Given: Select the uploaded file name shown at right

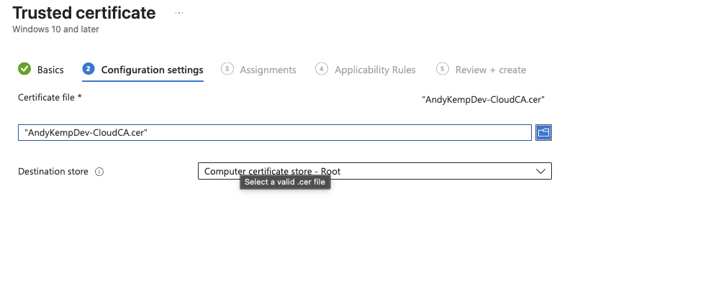Looking at the screenshot, I should (483, 99).
